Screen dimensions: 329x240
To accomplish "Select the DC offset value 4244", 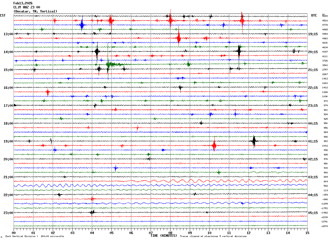I will (x=325, y=16).
